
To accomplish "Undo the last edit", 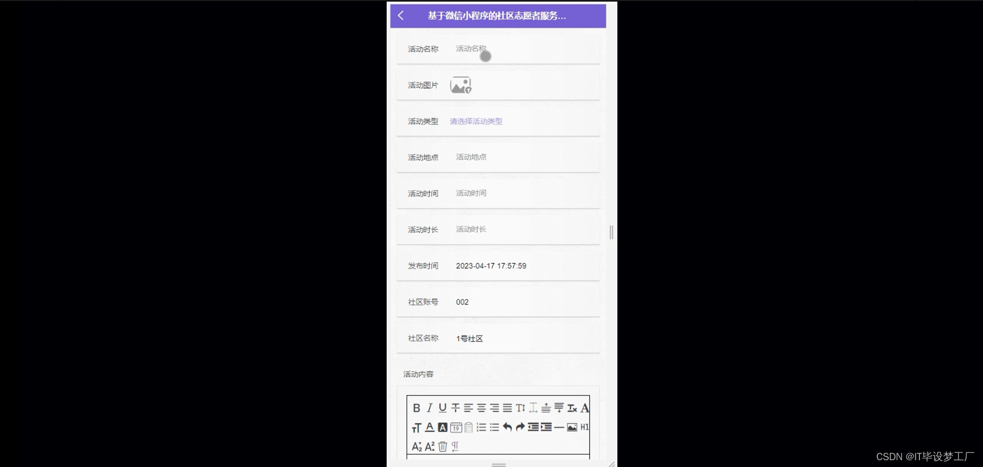I will [x=507, y=427].
